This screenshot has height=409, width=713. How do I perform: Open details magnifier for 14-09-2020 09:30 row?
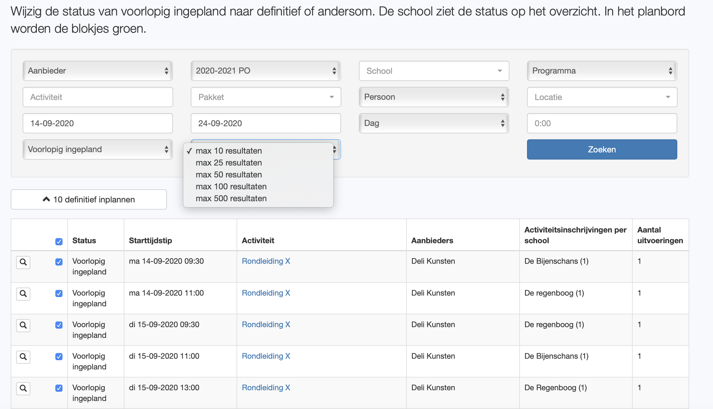coord(23,262)
